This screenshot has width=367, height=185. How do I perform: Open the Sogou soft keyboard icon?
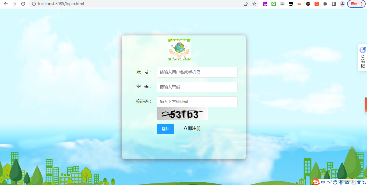347,182
